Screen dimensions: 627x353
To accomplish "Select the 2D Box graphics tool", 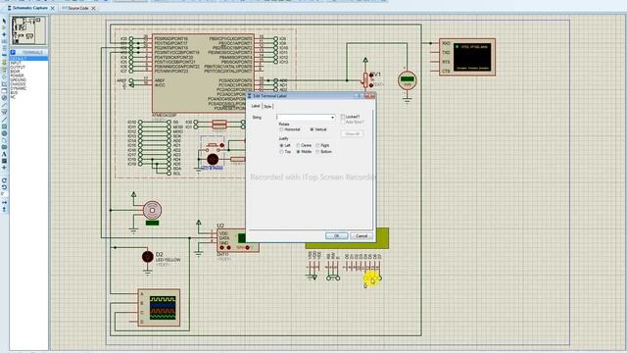I will [4, 126].
